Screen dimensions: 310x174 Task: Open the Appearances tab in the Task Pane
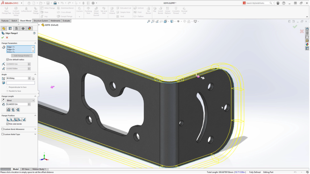pos(307,44)
